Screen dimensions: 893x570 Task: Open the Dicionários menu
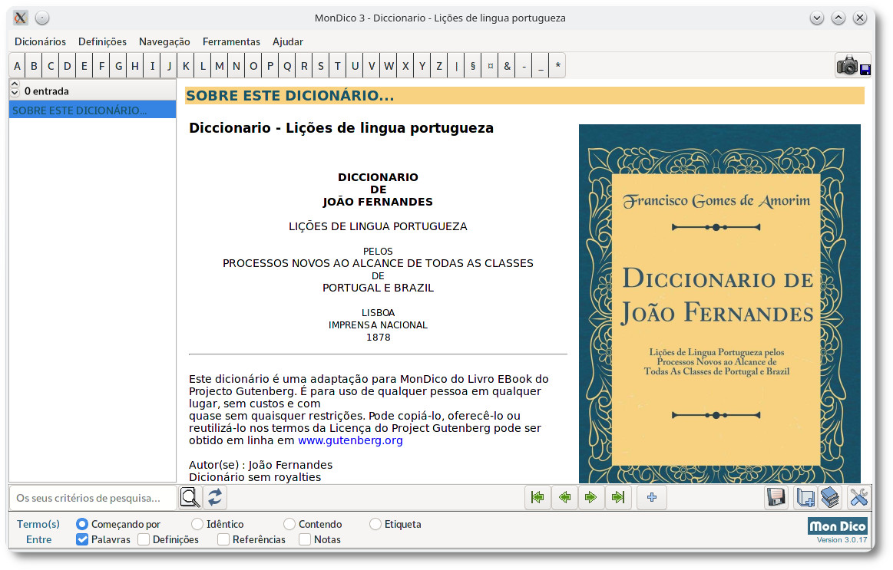(x=40, y=41)
